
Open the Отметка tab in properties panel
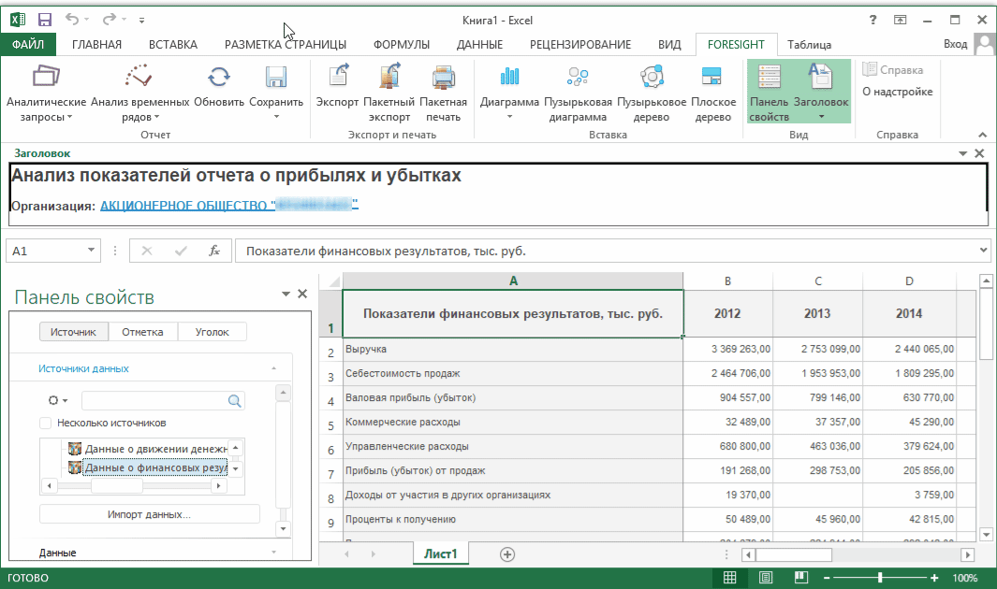click(142, 332)
